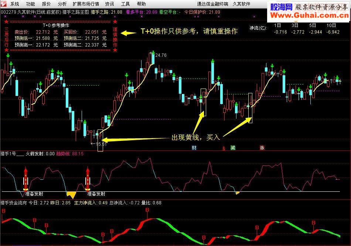Click the 猎手资金流向 indicator name
351x246 pixels.
point(14,203)
